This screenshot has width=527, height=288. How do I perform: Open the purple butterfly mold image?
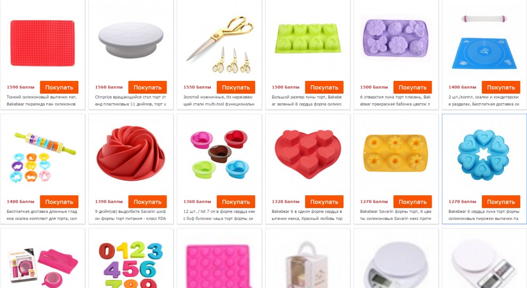click(x=396, y=39)
